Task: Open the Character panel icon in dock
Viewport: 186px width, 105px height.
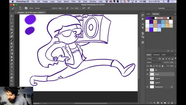Action: pyautogui.click(x=143, y=24)
